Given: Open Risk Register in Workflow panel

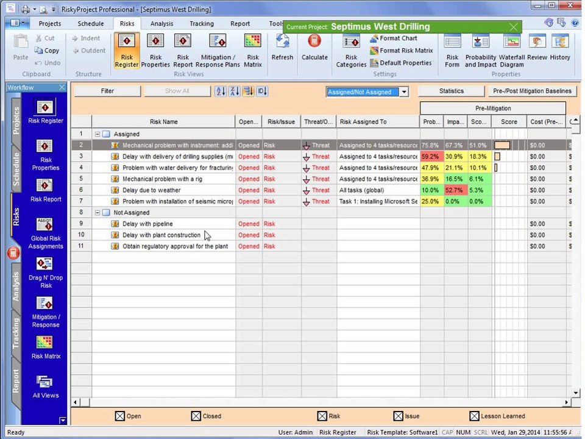Looking at the screenshot, I should point(46,111).
